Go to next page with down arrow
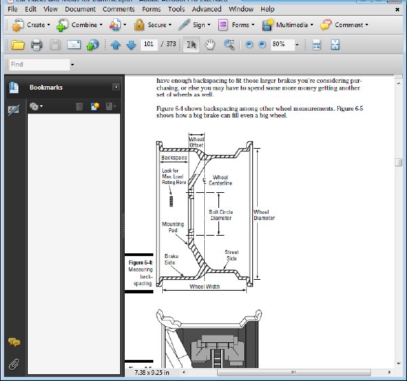 point(131,45)
